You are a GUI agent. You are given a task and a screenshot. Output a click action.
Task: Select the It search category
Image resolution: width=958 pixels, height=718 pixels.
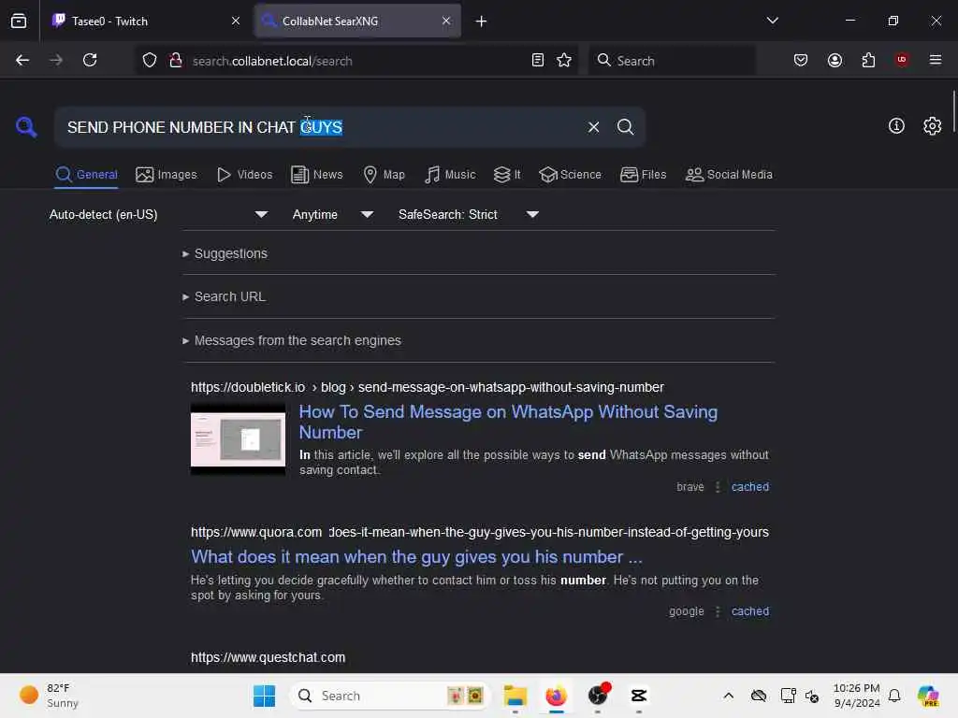pyautogui.click(x=507, y=175)
